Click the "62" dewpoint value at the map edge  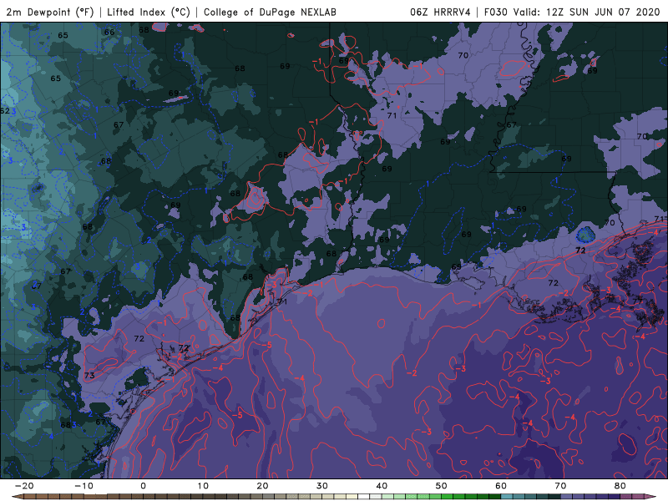tap(5, 111)
